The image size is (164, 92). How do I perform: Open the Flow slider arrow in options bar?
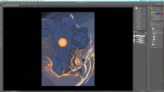28,4
